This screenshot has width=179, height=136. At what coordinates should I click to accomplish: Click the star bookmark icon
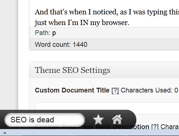98,119
